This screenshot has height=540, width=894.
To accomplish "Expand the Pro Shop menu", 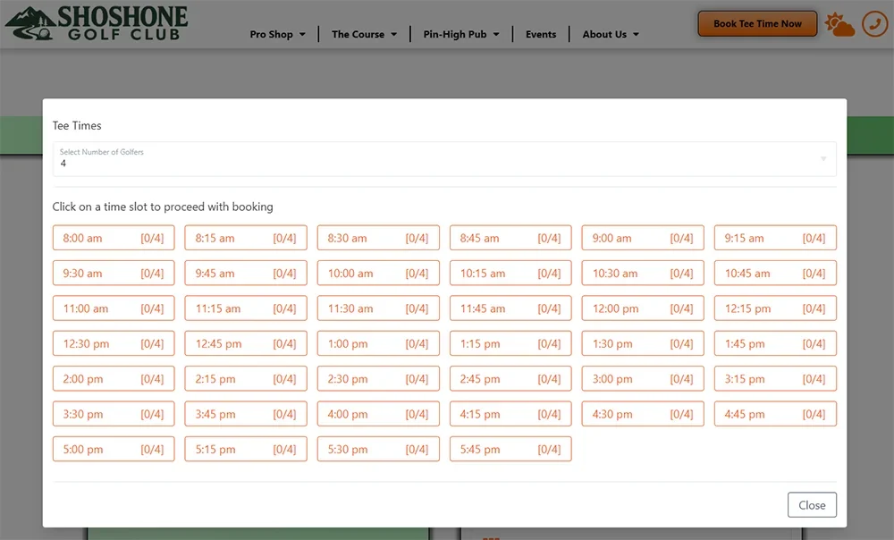I will click(x=277, y=35).
